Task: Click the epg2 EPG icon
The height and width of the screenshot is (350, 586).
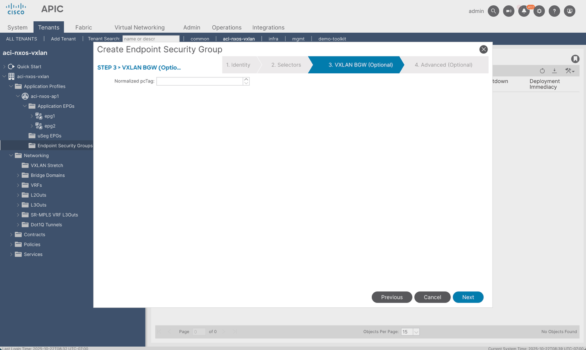Action: click(x=39, y=126)
